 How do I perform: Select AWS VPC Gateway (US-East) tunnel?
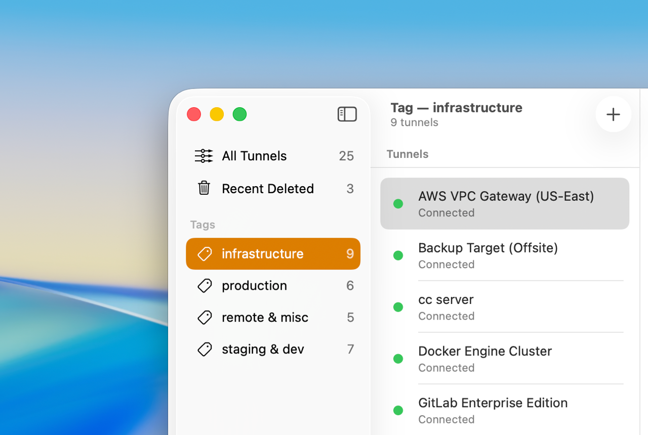[x=505, y=203]
